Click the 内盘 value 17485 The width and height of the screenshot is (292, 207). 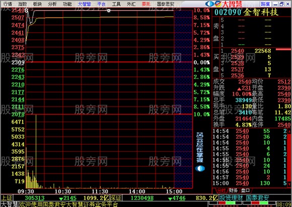point(283,119)
